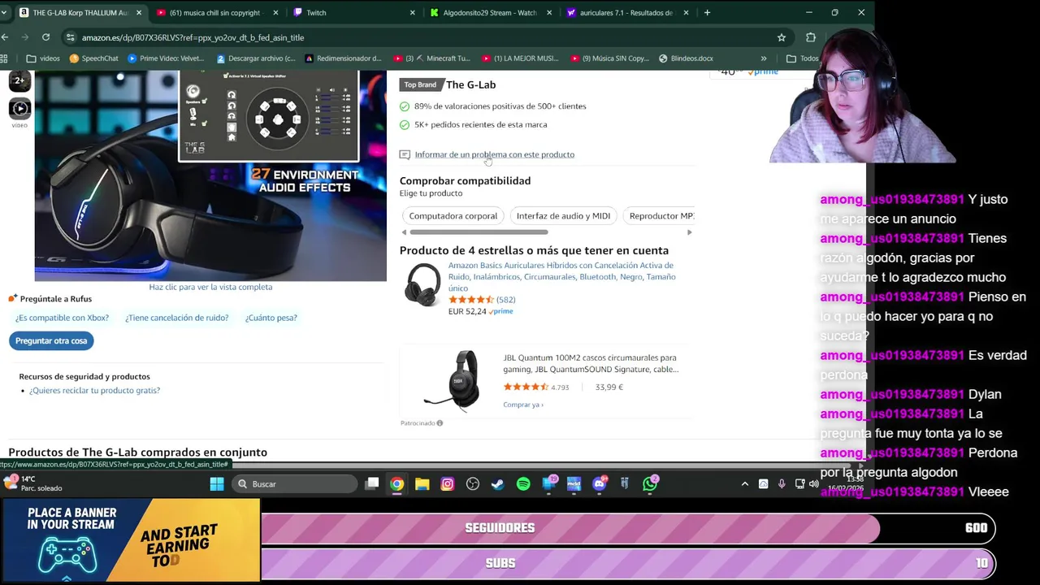This screenshot has height=585, width=1040.
Task: Click Informar de un problema con este producto
Action: [494, 154]
